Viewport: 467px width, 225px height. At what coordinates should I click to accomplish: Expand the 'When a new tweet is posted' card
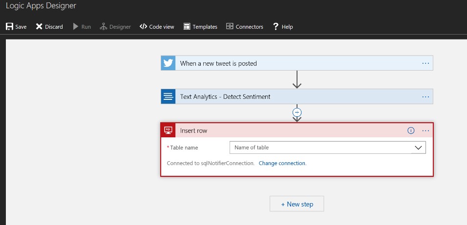[297, 63]
